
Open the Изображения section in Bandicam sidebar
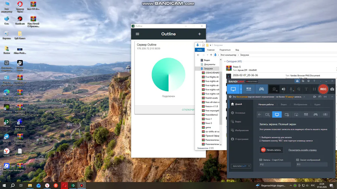240,130
